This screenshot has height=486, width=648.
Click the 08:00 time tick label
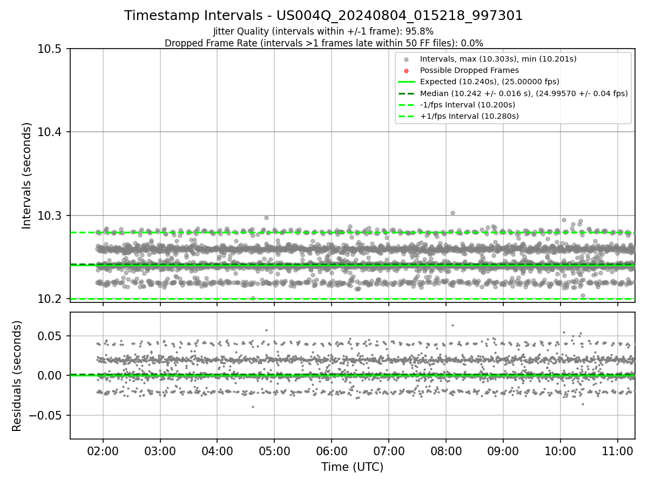point(446,451)
